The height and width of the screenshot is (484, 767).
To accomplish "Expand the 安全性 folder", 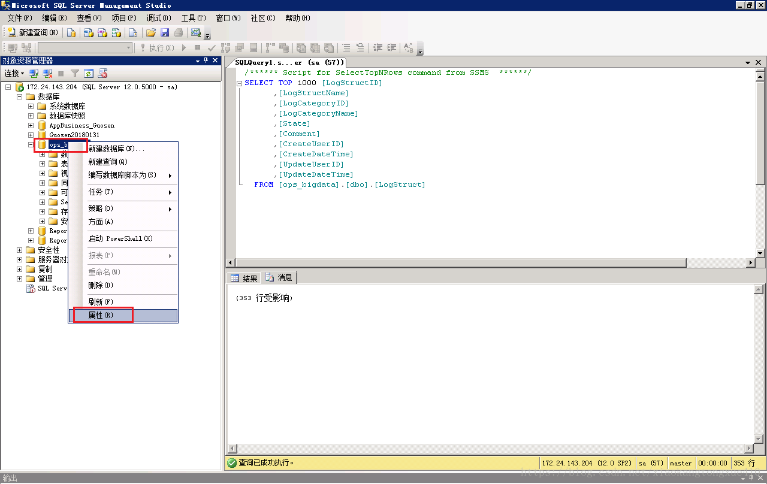I will [x=19, y=250].
